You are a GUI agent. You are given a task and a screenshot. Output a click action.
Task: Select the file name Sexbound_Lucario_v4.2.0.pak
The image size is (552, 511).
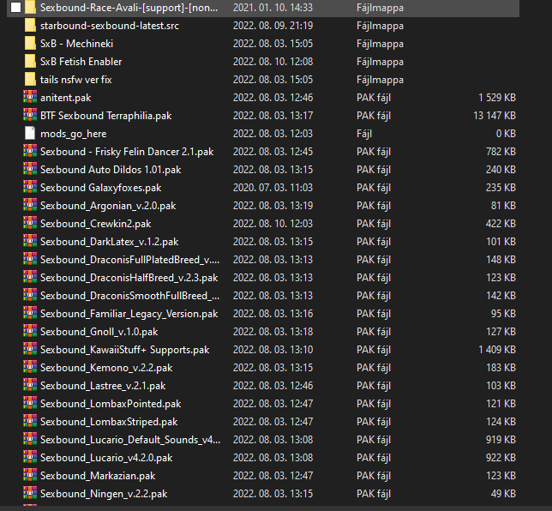click(106, 458)
